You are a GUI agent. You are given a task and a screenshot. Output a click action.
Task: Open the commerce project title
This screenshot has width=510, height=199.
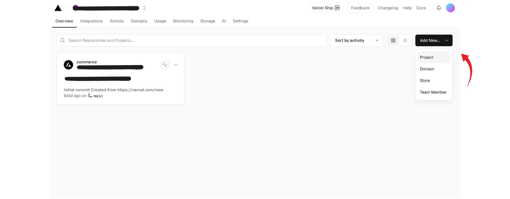point(87,62)
